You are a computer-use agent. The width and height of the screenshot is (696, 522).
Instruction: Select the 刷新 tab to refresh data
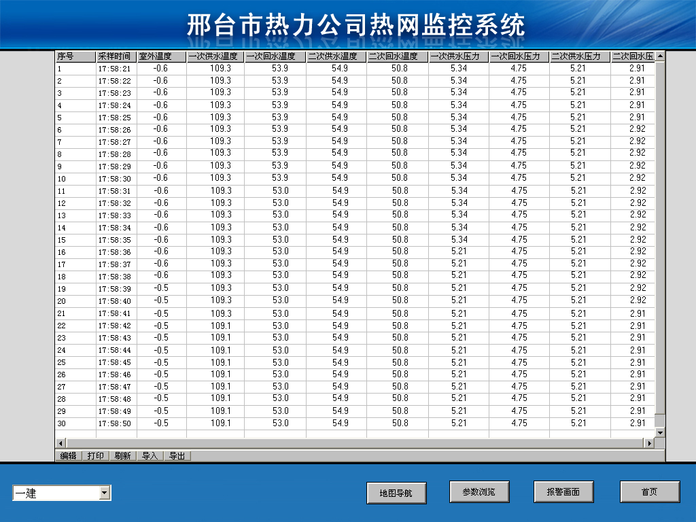click(122, 456)
